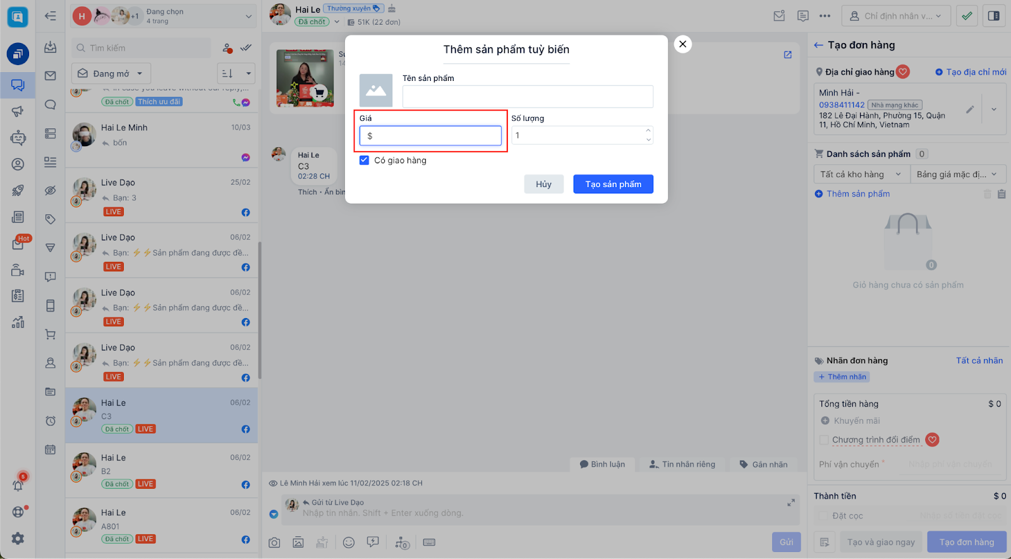This screenshot has width=1011, height=559.
Task: Toggle the side panel layout icon
Action: (x=994, y=16)
